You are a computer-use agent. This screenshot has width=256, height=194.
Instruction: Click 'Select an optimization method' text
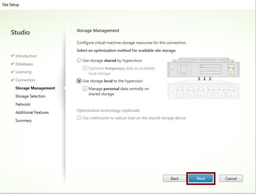[126, 50]
